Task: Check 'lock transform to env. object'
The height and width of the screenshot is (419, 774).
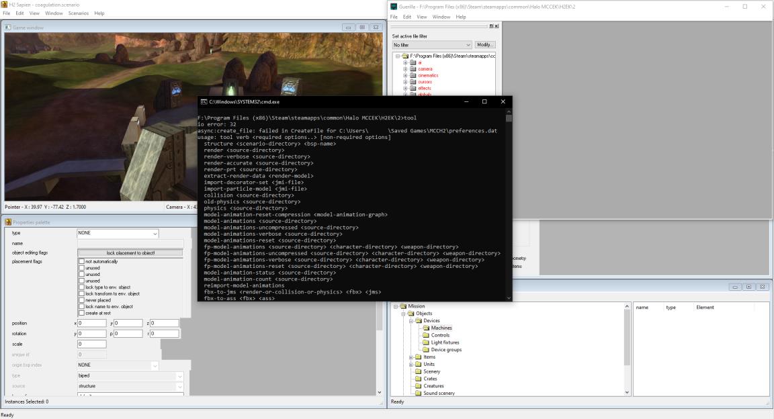Action: click(81, 293)
